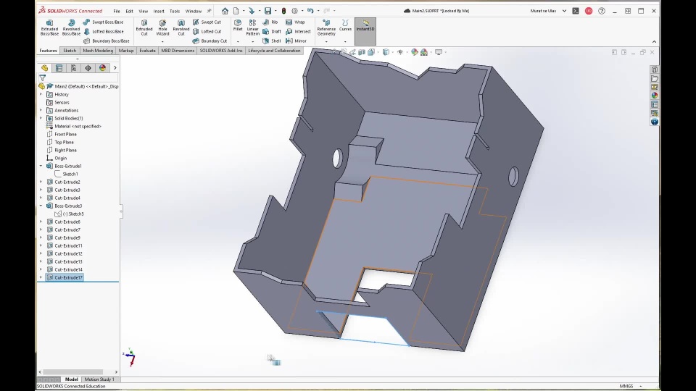696x391 pixels.
Task: Expand the Cut-Extrude2 feature
Action: pos(41,182)
